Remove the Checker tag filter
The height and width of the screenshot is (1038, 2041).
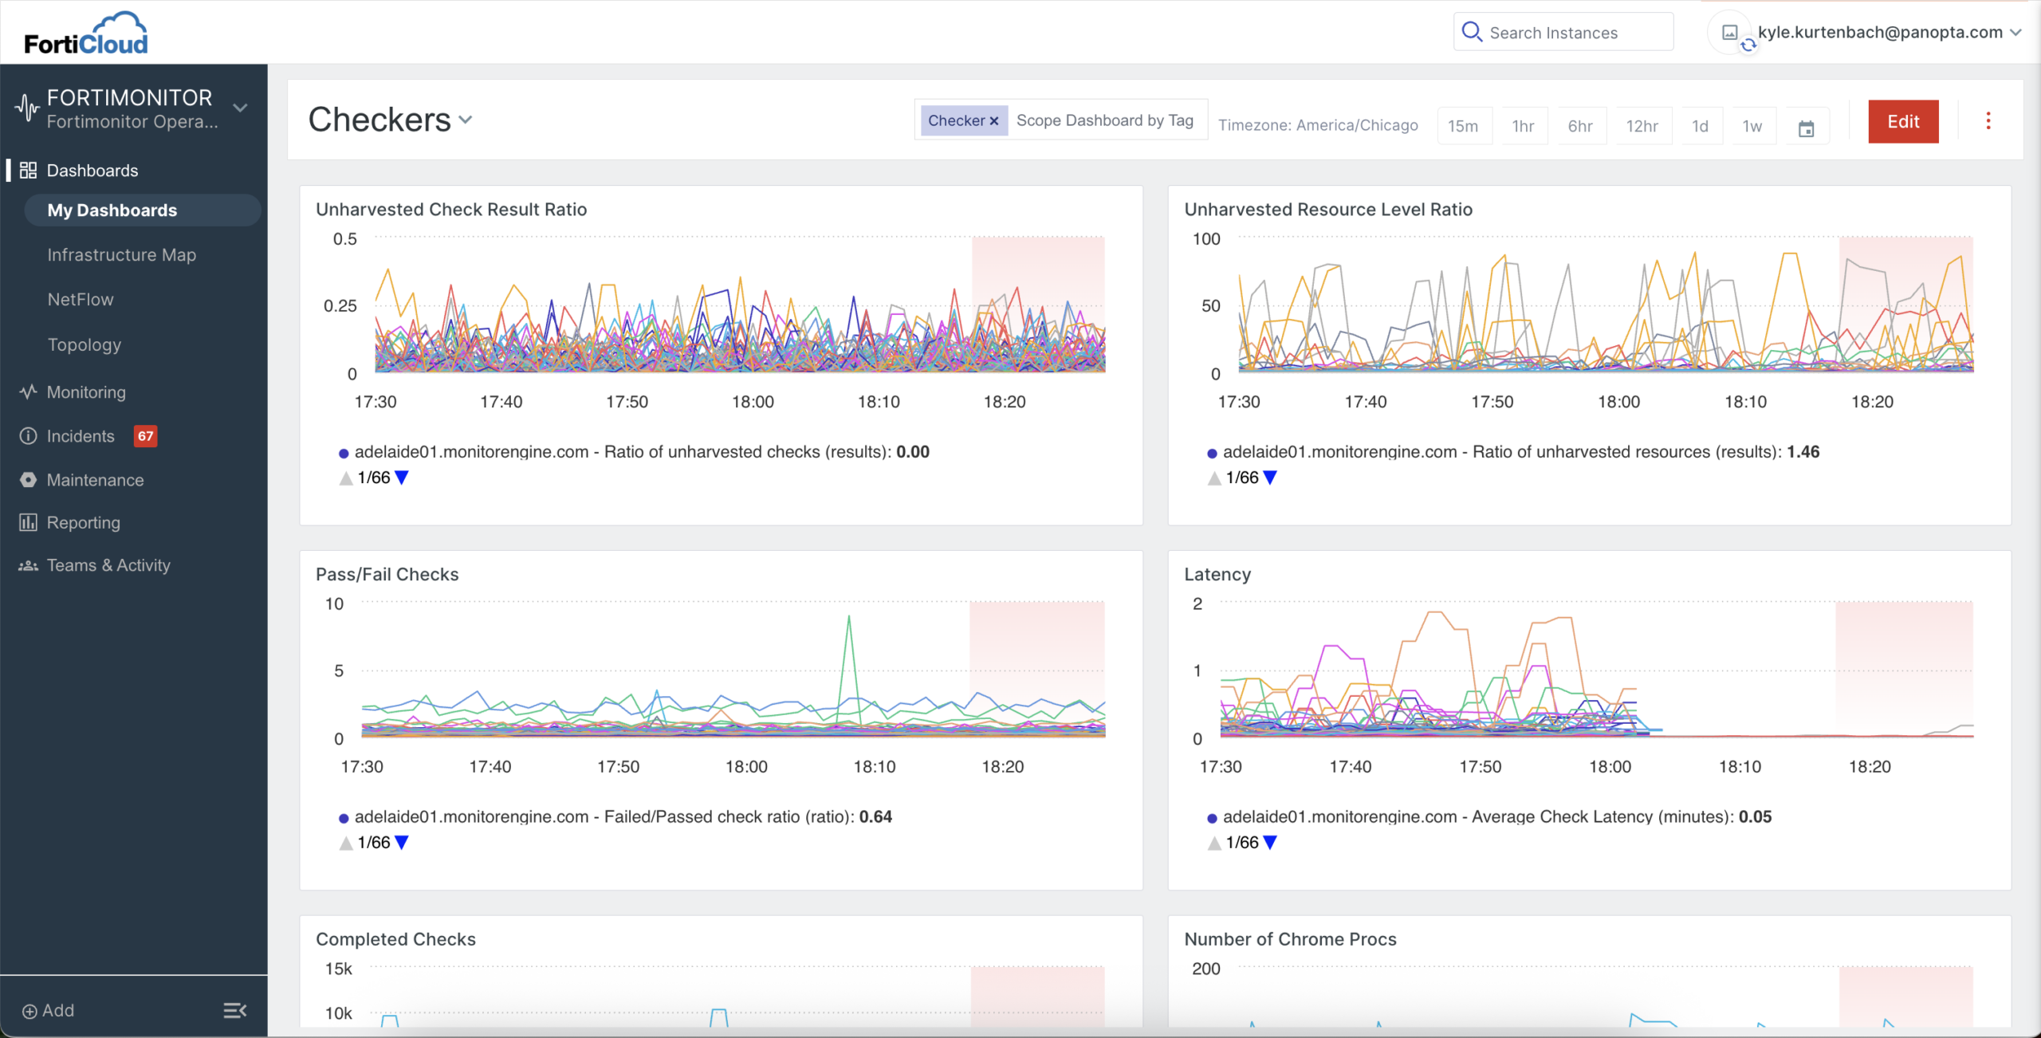(993, 121)
